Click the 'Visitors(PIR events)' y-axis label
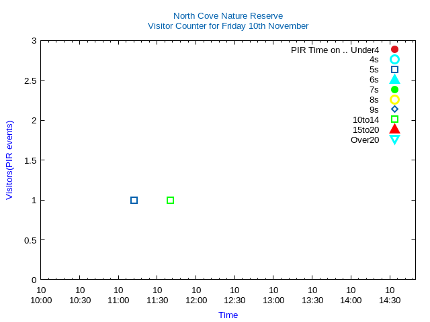 (x=9, y=160)
